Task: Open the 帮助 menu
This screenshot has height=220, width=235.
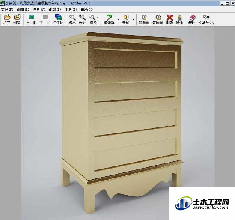Action: (86, 9)
